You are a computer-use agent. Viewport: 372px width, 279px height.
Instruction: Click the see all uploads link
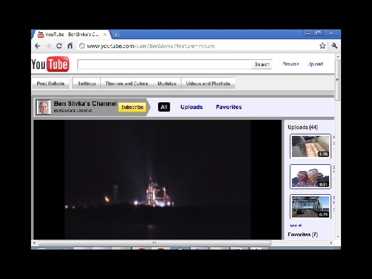point(296,225)
